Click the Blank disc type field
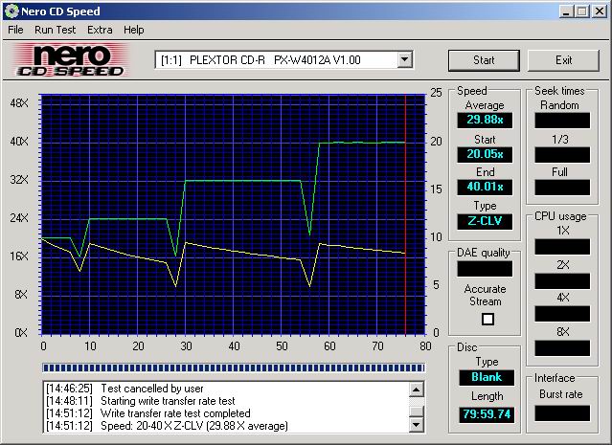 point(487,377)
